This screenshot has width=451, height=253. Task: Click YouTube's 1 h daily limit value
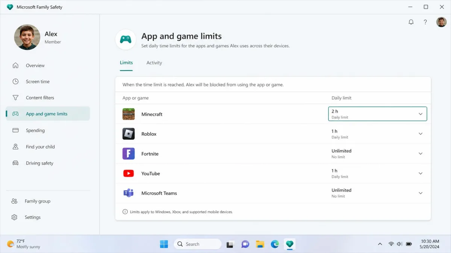[x=334, y=171]
